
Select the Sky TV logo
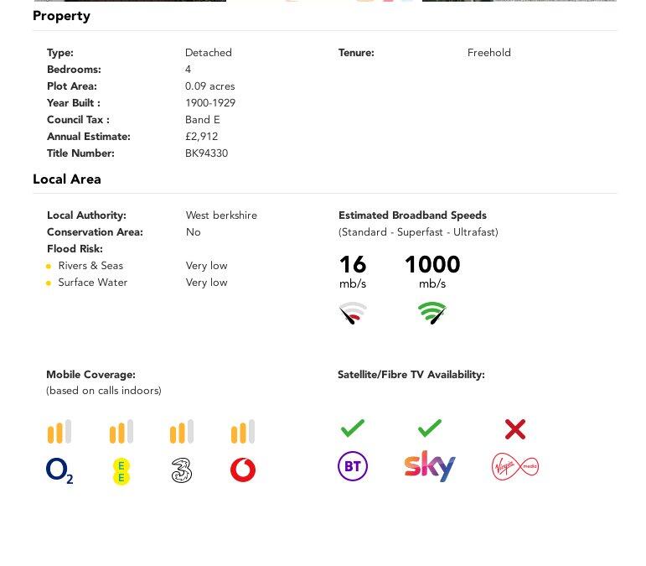[x=429, y=466]
